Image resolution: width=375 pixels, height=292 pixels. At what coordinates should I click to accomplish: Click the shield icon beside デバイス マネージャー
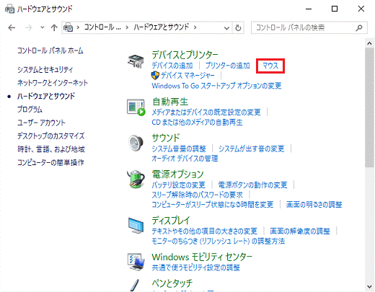tap(155, 76)
